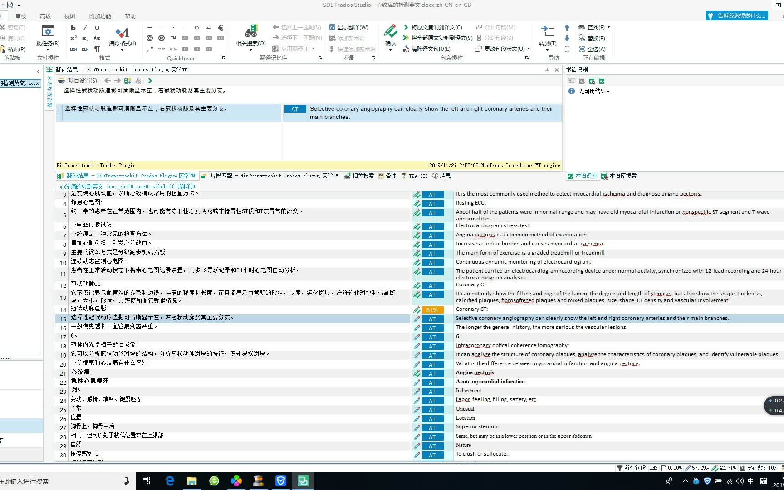Click Replace 替换(E) button
The height and width of the screenshot is (490, 784).
(x=592, y=38)
